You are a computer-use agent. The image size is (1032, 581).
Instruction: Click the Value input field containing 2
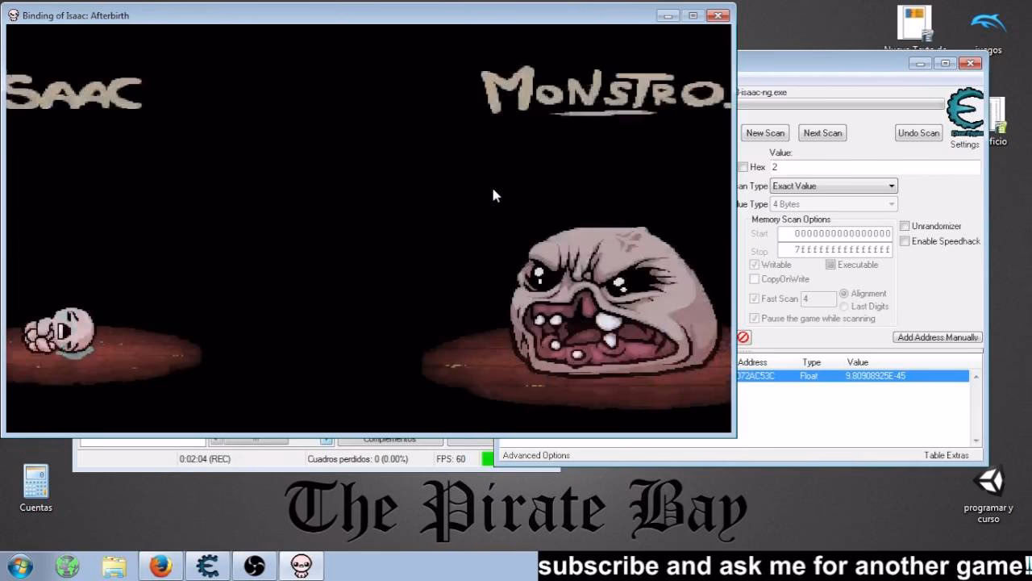(x=875, y=167)
